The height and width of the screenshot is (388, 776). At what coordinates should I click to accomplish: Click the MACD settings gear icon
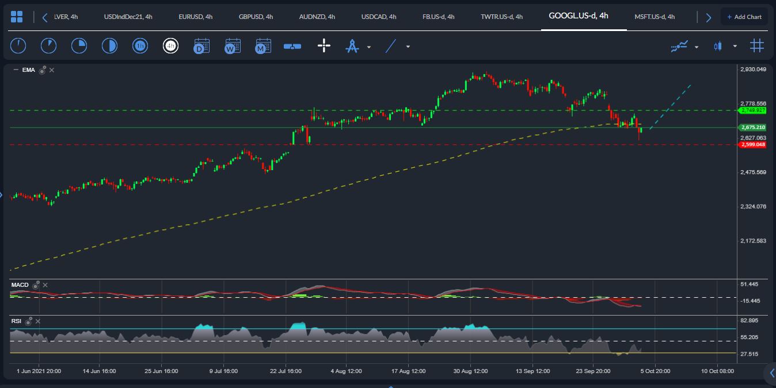36,285
